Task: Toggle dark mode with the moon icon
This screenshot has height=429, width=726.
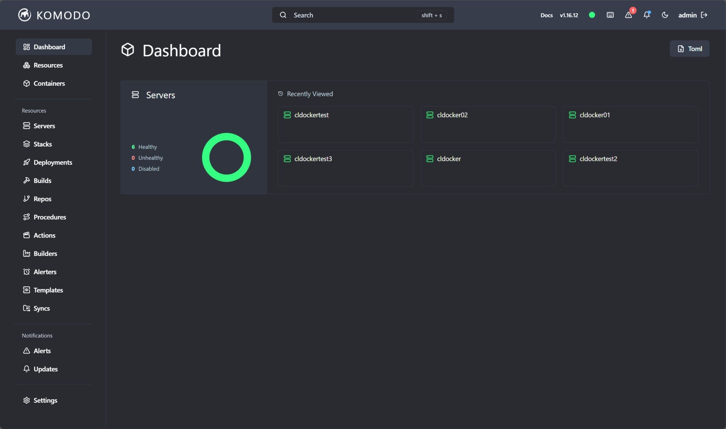Action: pyautogui.click(x=665, y=15)
